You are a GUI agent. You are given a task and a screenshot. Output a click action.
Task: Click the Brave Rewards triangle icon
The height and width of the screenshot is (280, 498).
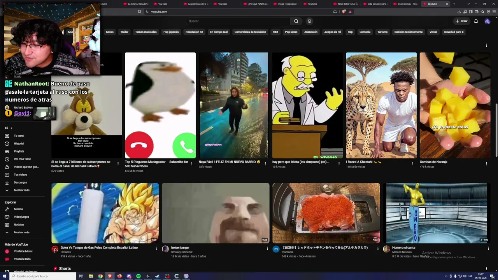pos(350,12)
